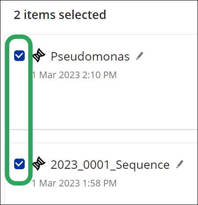Click the "1:58 PM" time on 2023_0001_Sequence
Screen dimensions: 198x205
pos(100,183)
